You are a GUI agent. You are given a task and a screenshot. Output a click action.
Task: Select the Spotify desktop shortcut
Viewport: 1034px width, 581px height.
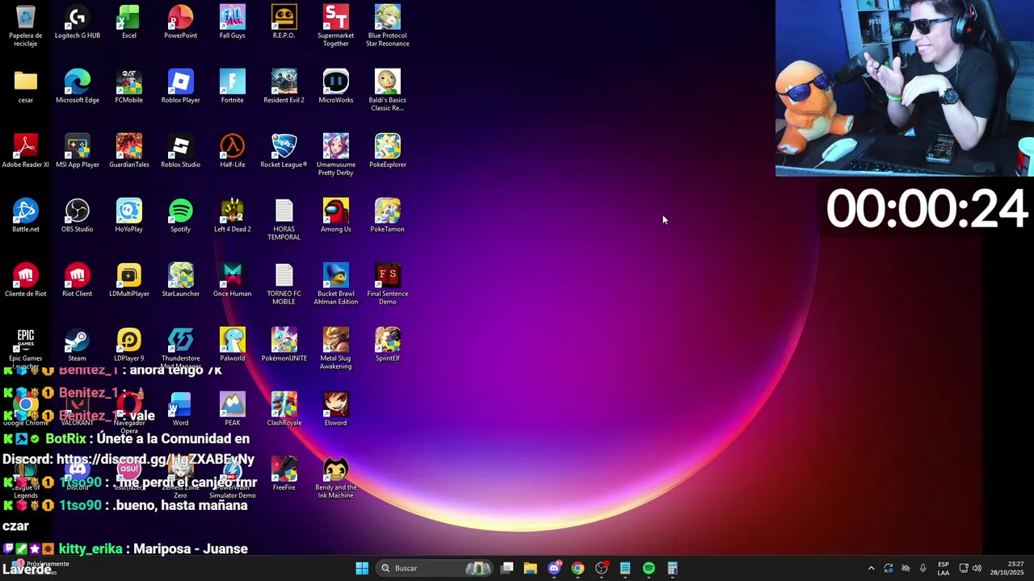(x=181, y=216)
